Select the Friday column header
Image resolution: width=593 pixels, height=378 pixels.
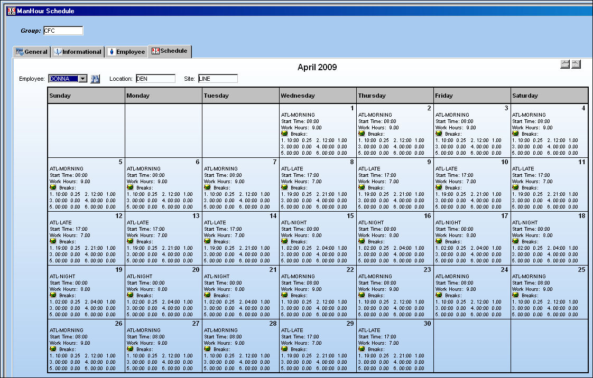click(x=472, y=96)
